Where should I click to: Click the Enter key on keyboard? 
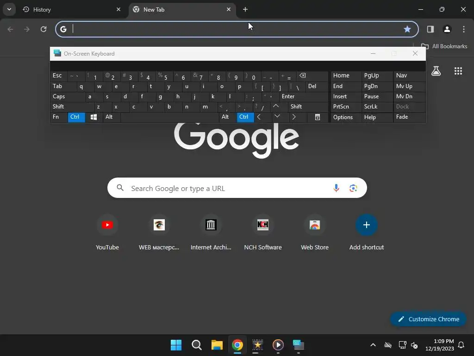304,96
